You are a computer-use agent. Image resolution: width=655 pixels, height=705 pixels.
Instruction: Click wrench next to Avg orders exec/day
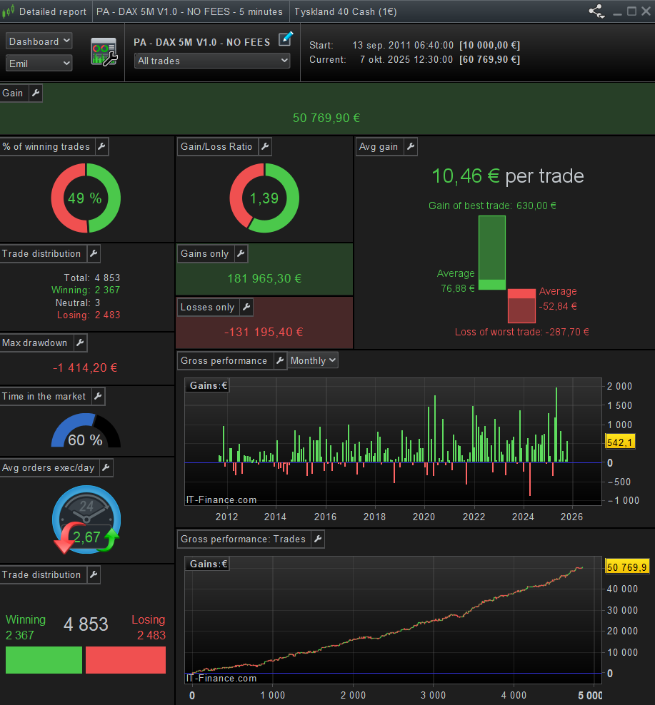click(x=106, y=467)
